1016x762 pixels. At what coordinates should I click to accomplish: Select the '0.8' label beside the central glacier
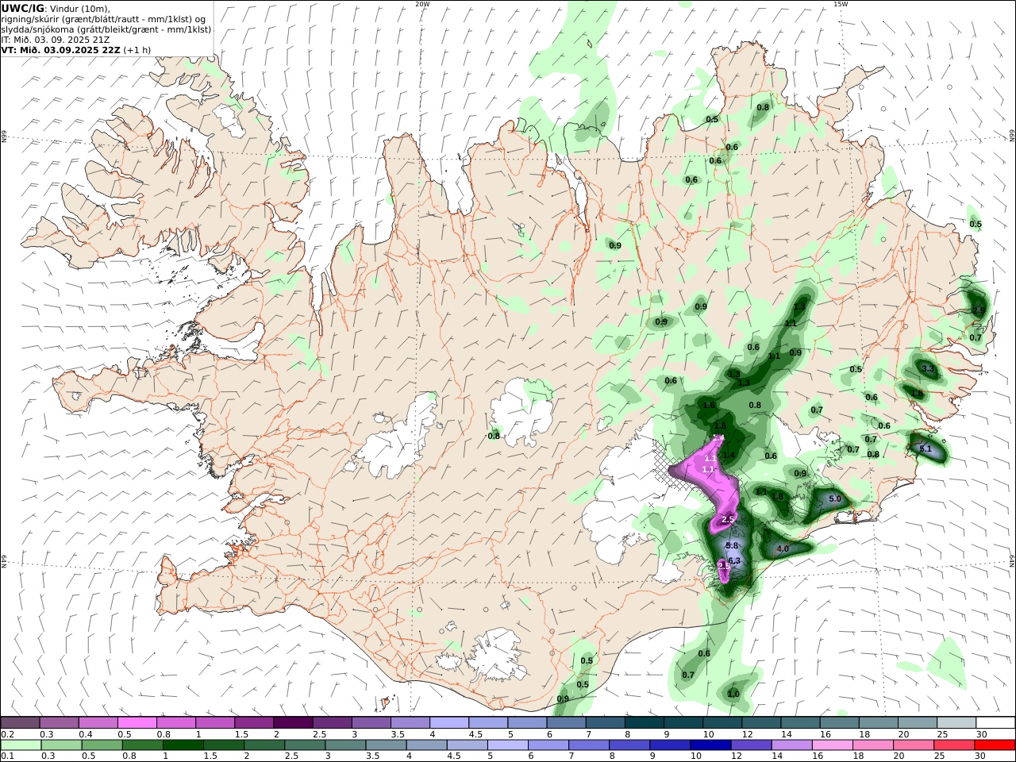[x=494, y=436]
